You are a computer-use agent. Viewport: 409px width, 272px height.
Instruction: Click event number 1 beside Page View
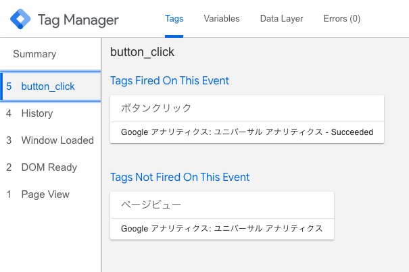tap(9, 194)
